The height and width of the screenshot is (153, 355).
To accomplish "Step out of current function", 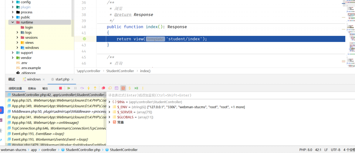I will pos(95,88).
